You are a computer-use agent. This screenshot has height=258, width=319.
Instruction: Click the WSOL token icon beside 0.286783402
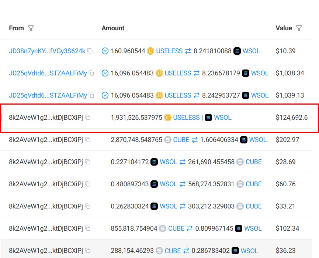[235, 251]
